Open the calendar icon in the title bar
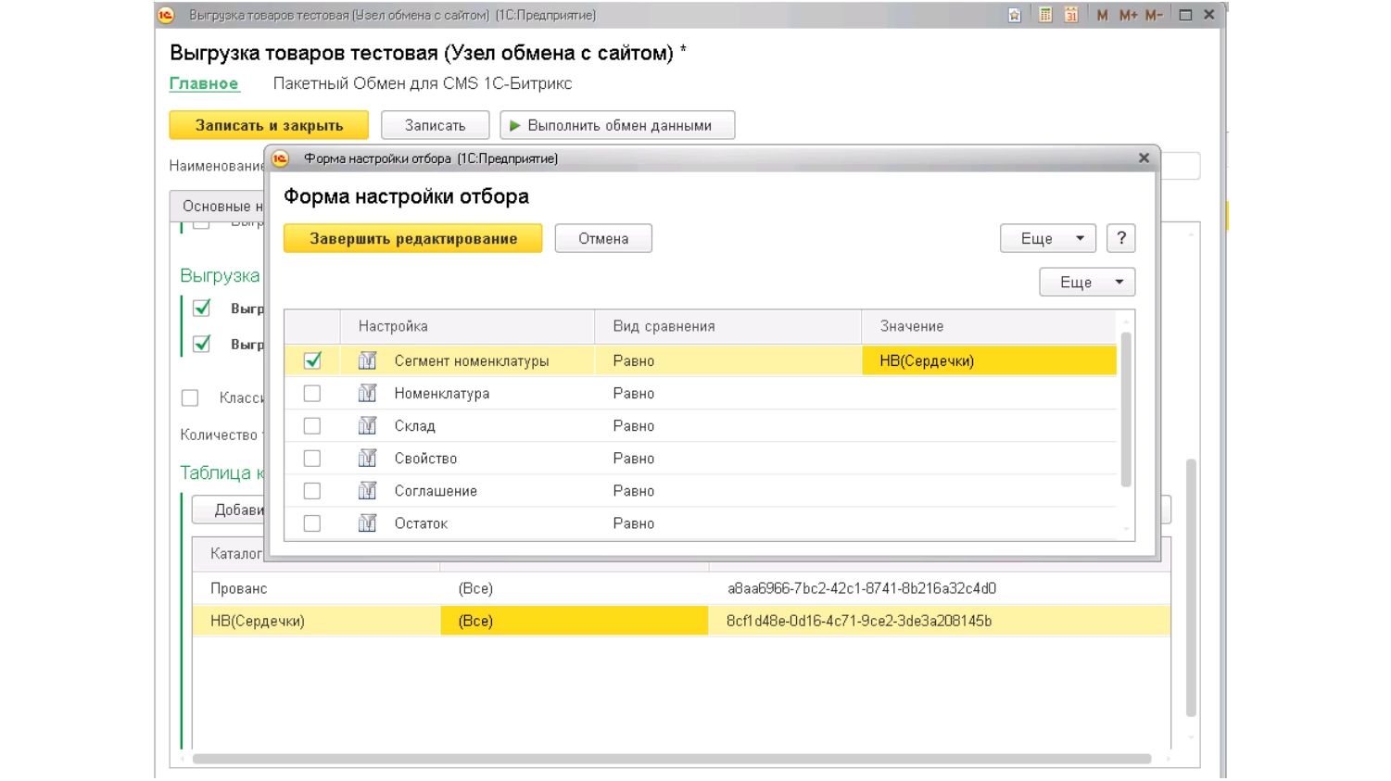 tap(1071, 15)
